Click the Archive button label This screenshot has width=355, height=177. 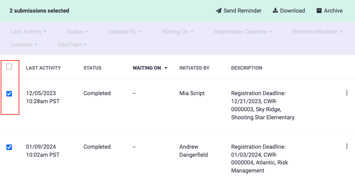333,11
